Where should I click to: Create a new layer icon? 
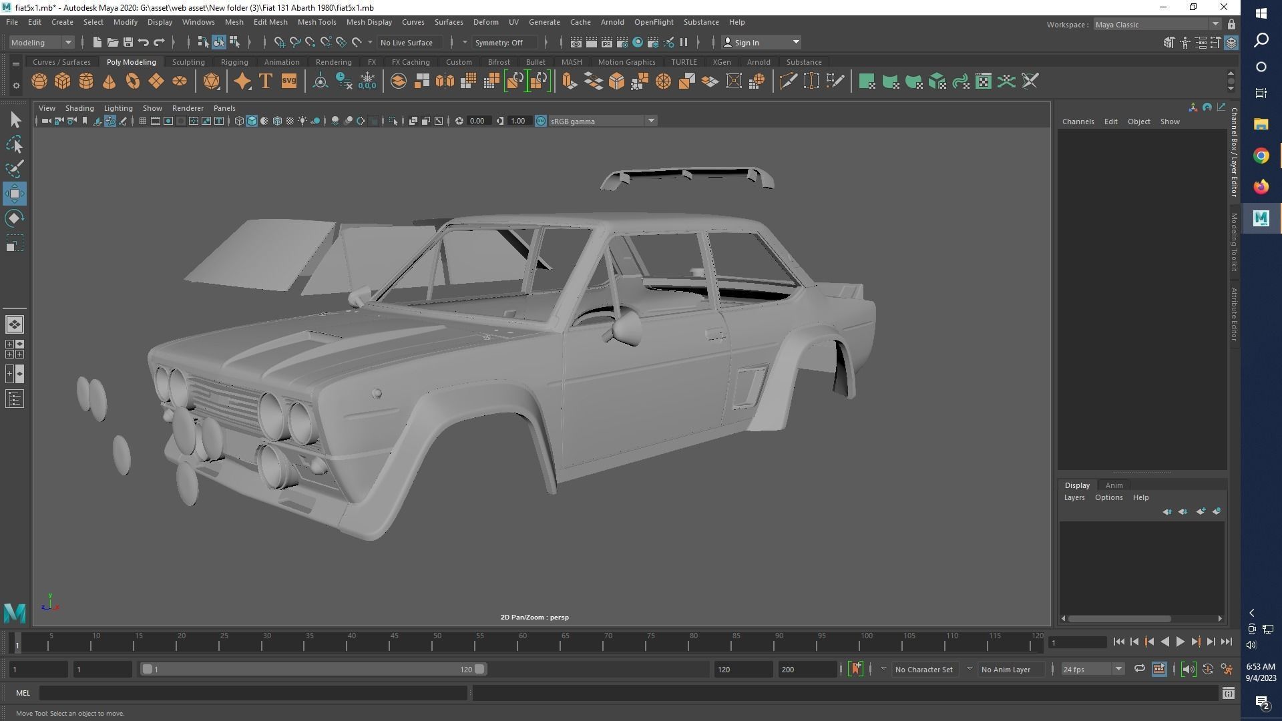click(1201, 512)
